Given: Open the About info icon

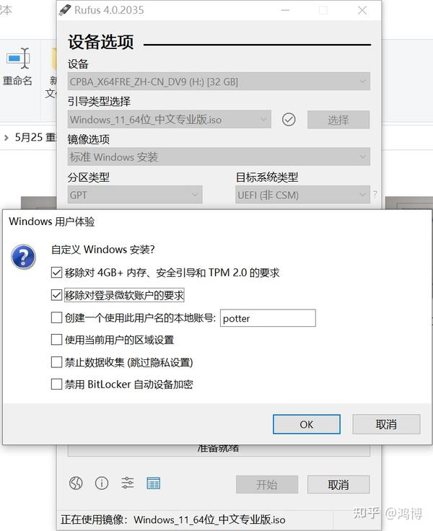Looking at the screenshot, I should tap(102, 483).
